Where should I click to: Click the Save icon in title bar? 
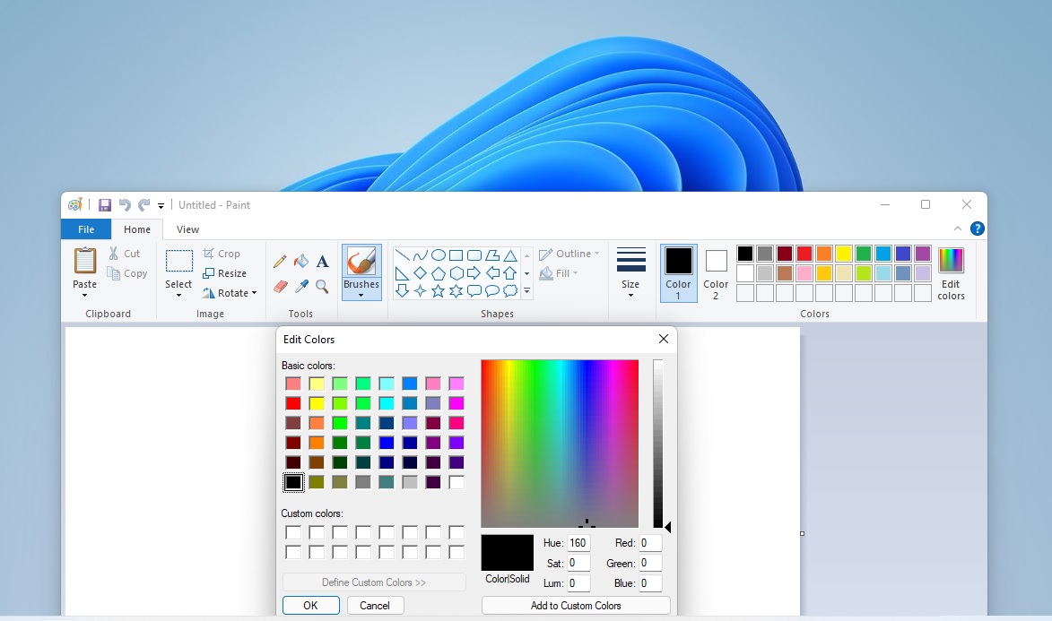coord(105,205)
